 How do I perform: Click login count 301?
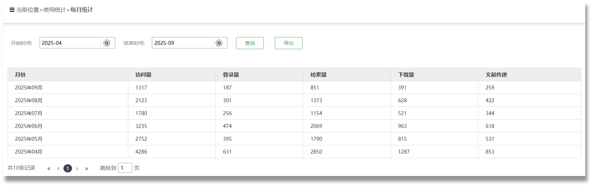coord(227,100)
